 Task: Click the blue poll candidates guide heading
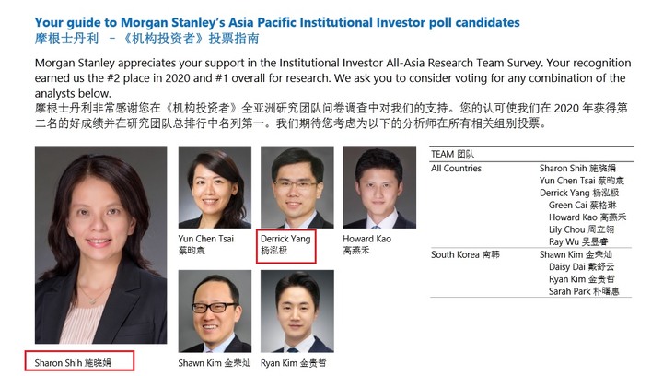click(x=277, y=22)
